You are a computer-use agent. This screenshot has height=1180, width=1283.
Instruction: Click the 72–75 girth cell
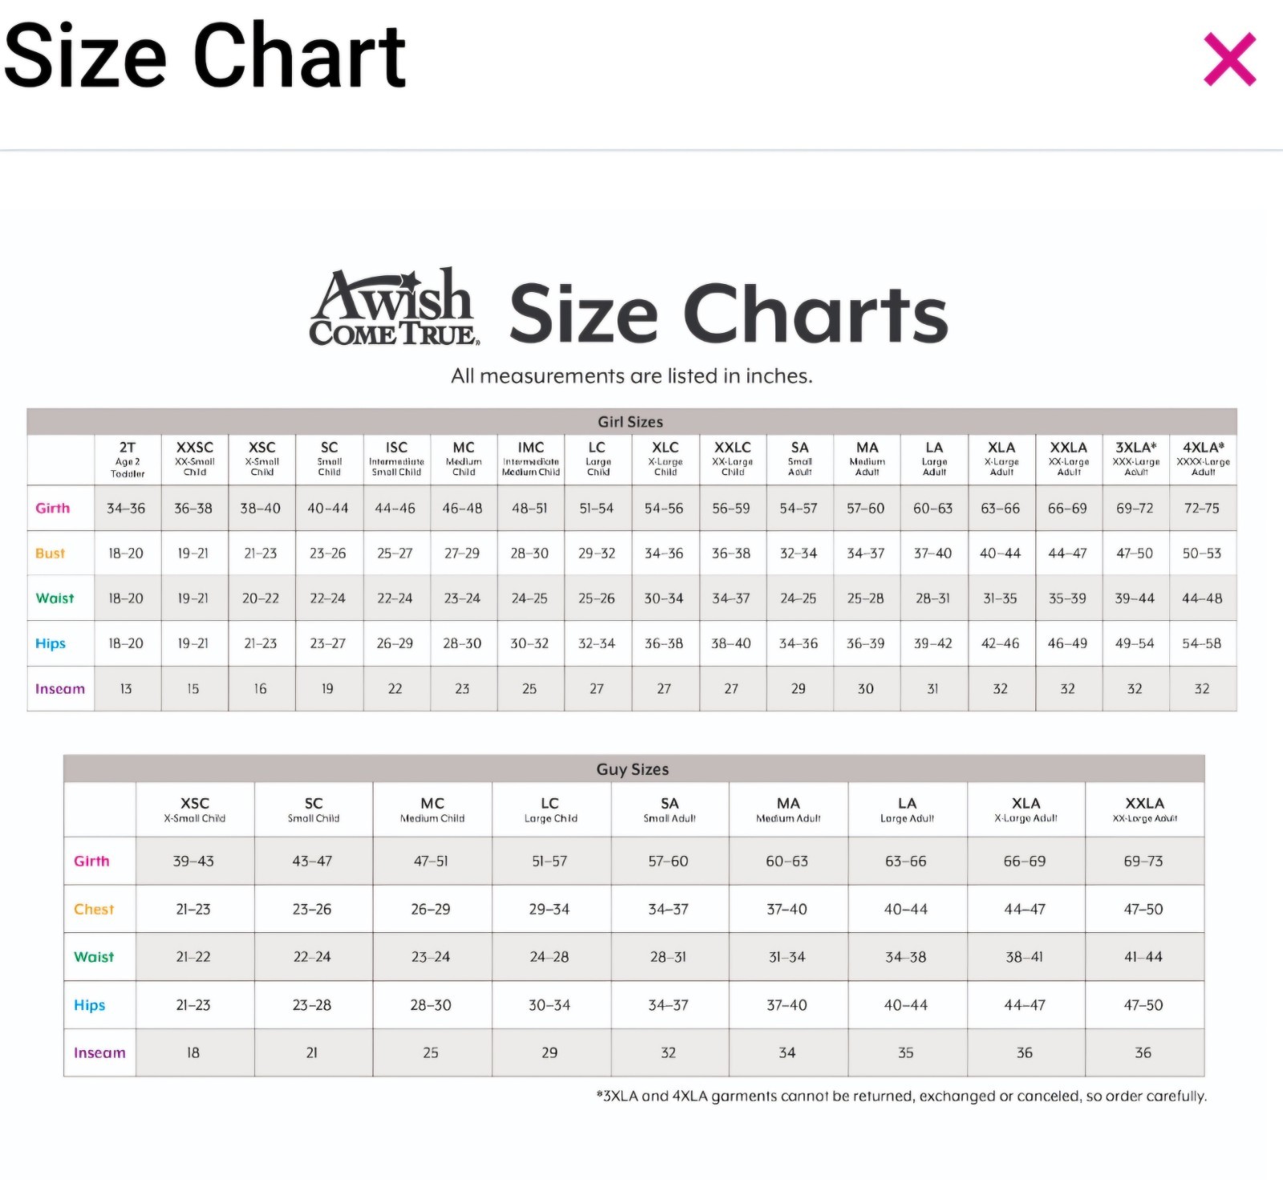(x=1202, y=508)
